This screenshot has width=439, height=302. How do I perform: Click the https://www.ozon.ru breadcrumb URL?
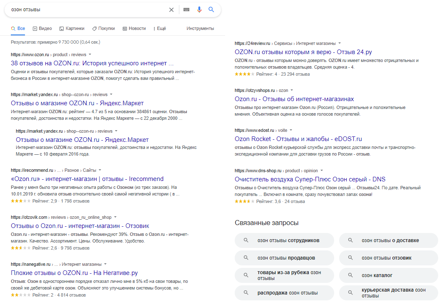pyautogui.click(x=30, y=54)
